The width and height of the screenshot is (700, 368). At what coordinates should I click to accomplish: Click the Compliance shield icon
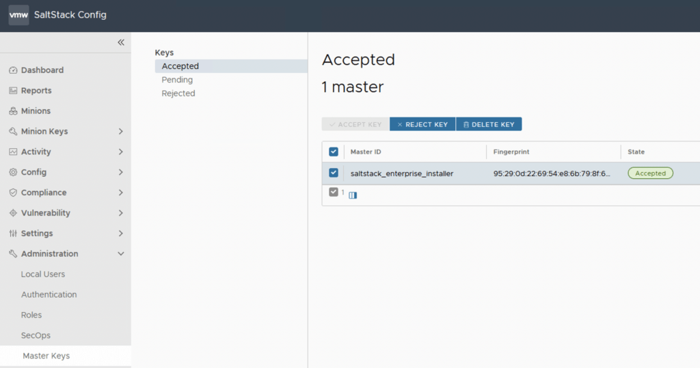[13, 193]
